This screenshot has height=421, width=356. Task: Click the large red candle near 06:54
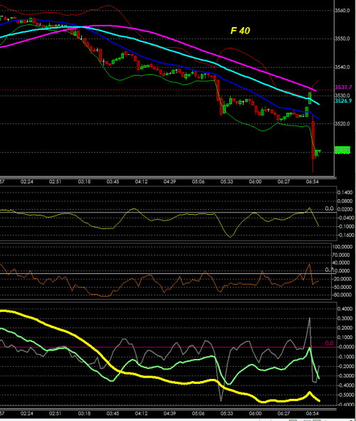click(313, 140)
